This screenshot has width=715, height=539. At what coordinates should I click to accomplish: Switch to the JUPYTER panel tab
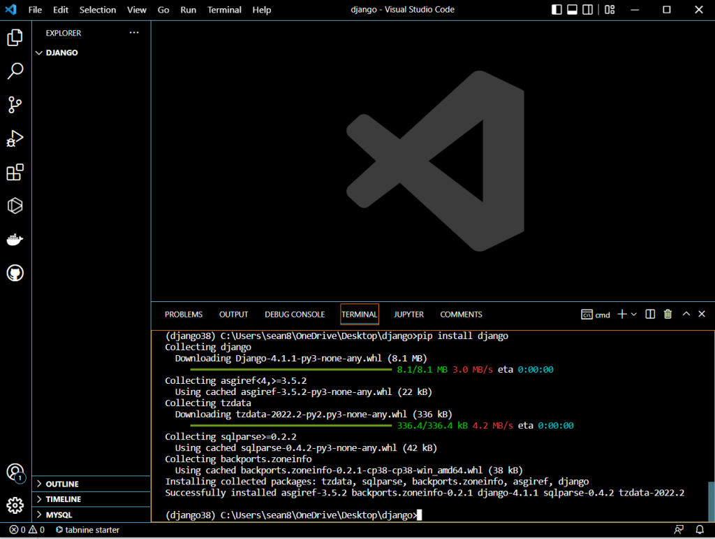(408, 315)
